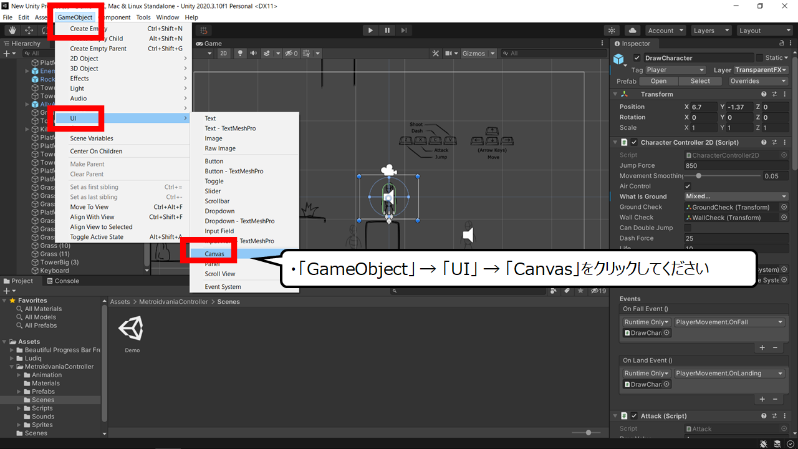This screenshot has width=798, height=449.
Task: Open the Account dropdown
Action: click(665, 31)
